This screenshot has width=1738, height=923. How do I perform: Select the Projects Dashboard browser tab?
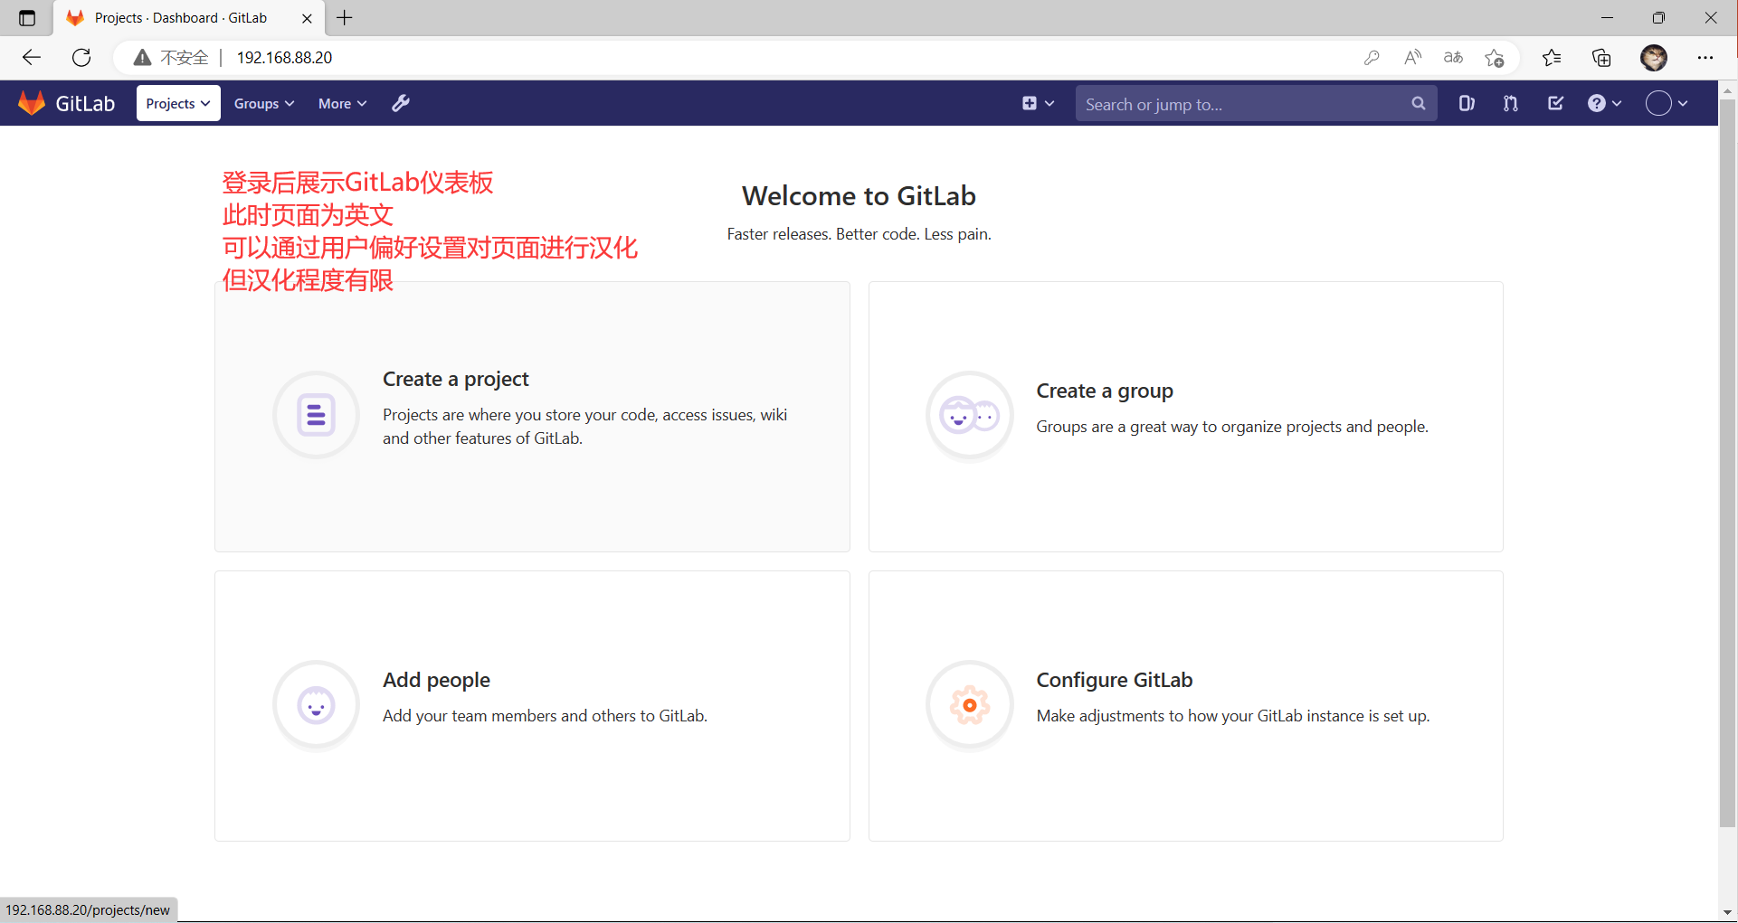tap(181, 18)
